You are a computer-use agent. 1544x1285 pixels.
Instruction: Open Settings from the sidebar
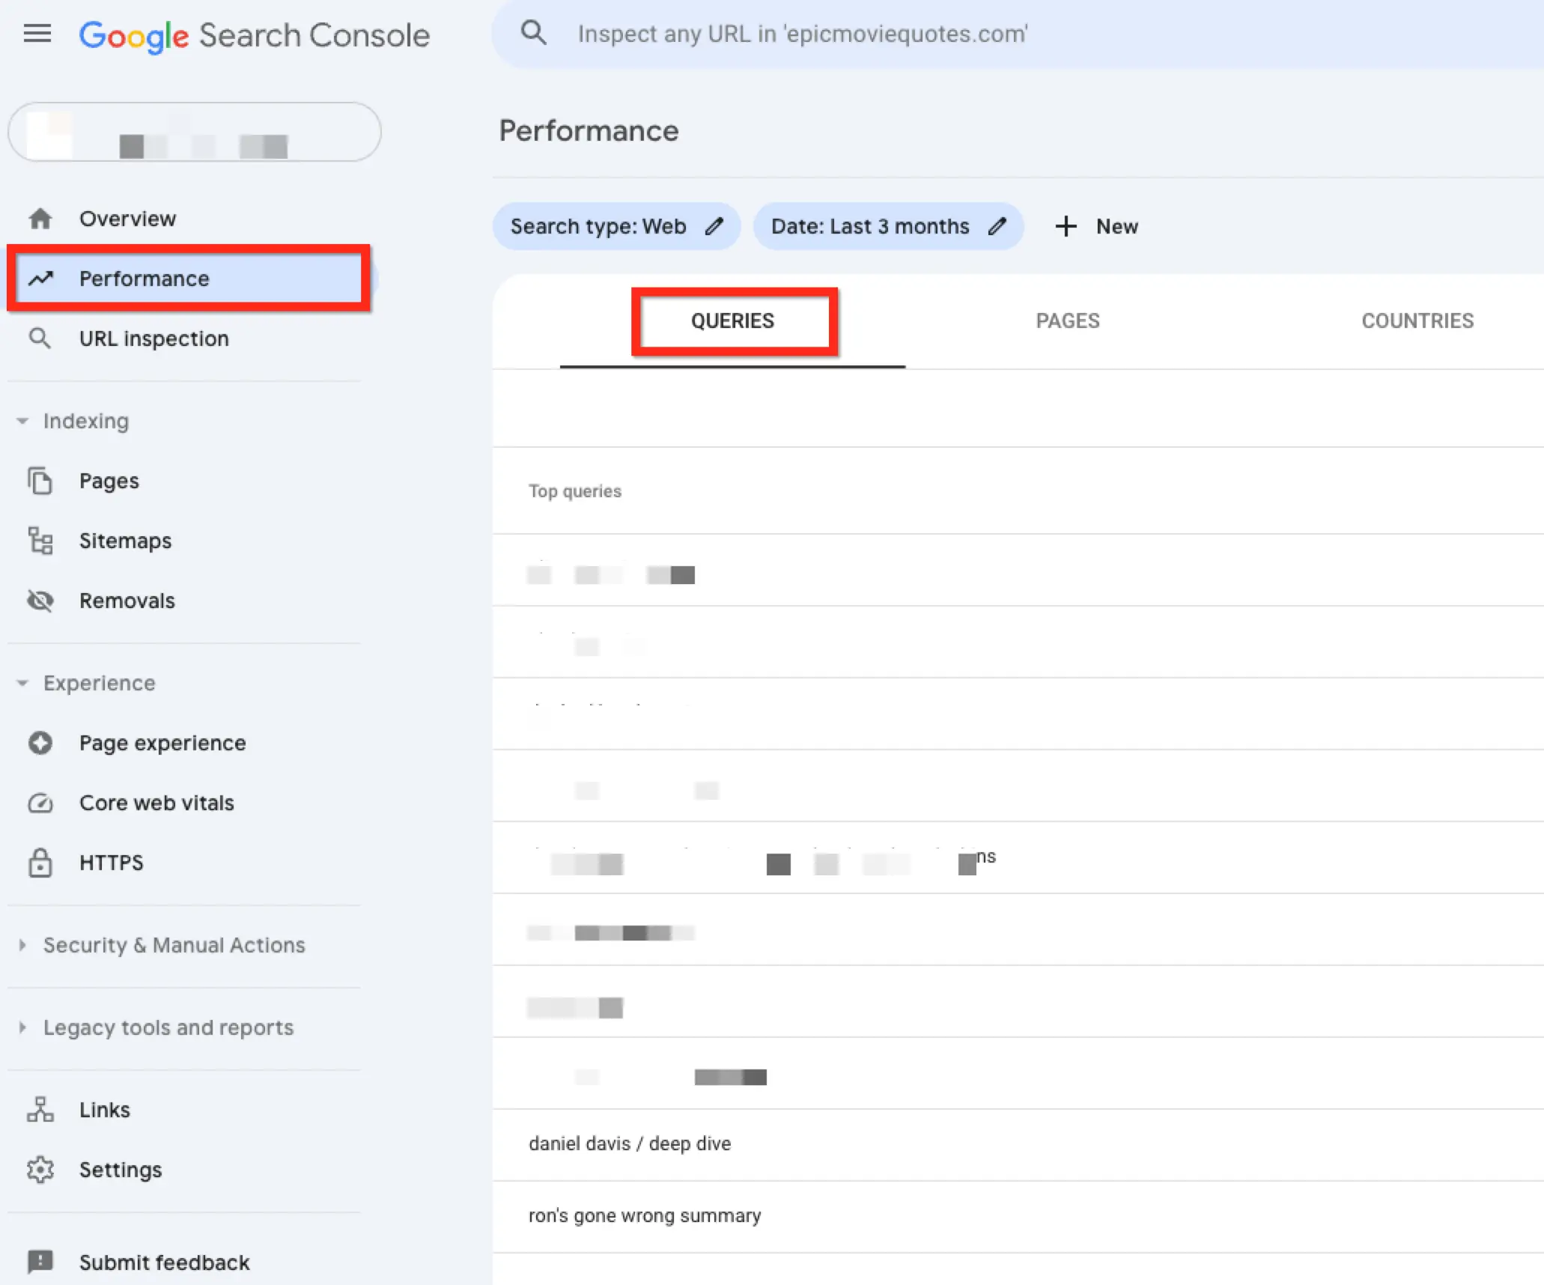click(x=121, y=1170)
